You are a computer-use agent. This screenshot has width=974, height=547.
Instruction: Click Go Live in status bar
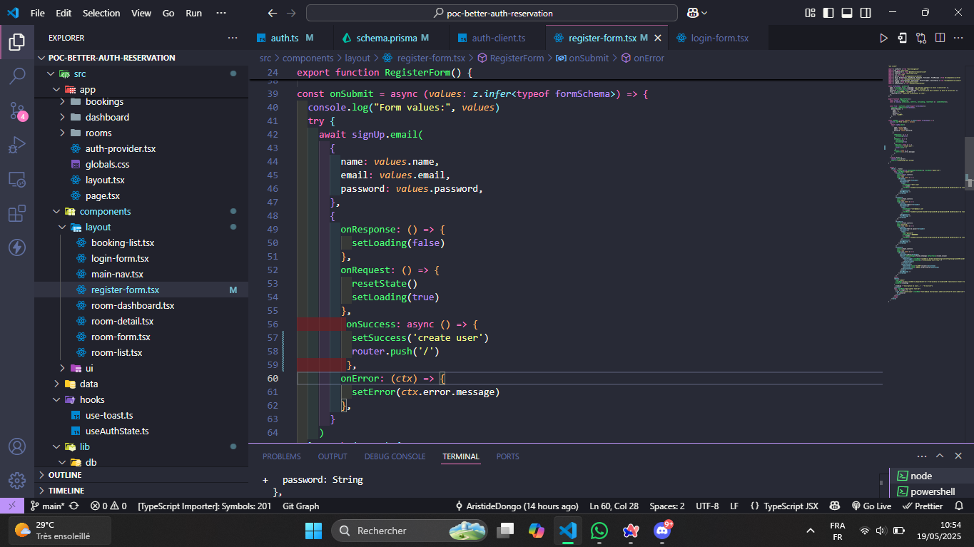[871, 506]
